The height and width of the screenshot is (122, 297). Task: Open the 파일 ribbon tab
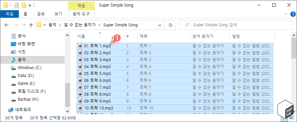pyautogui.click(x=9, y=14)
